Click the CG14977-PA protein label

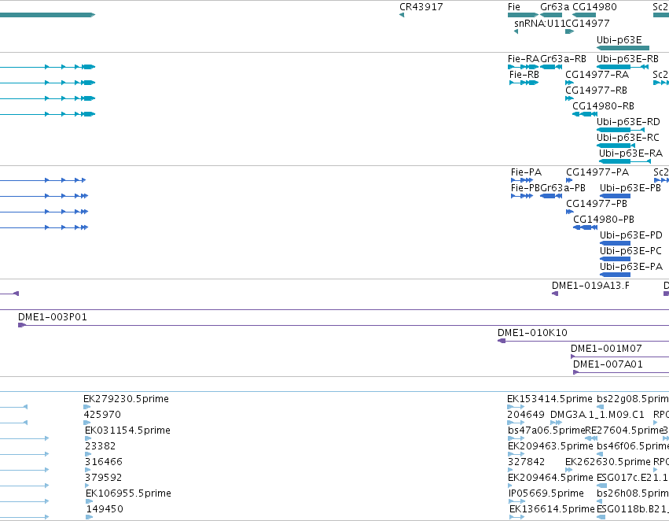click(597, 172)
